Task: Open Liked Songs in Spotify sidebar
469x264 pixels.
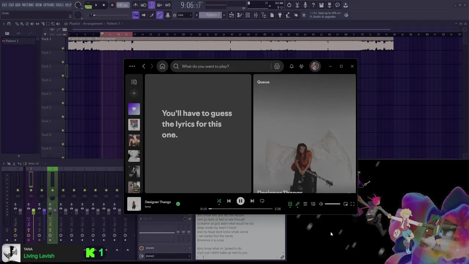Action: tap(134, 109)
